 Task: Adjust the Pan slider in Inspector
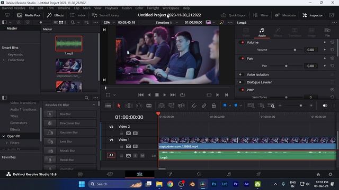(x=286, y=66)
